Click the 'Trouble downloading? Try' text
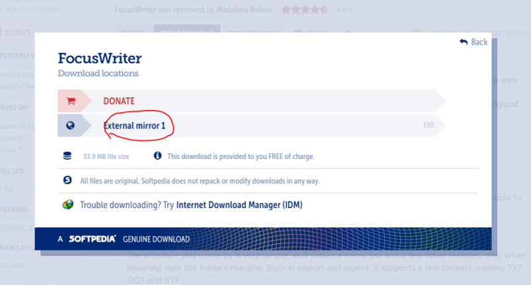The height and width of the screenshot is (285, 531). tap(127, 205)
